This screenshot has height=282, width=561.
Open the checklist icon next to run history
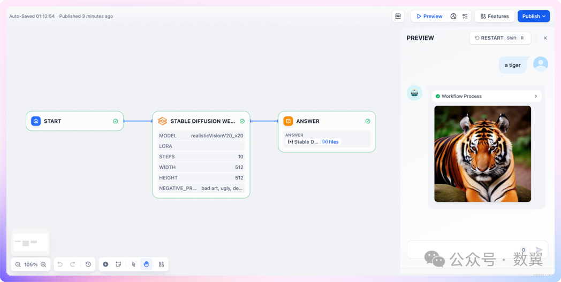(x=465, y=16)
